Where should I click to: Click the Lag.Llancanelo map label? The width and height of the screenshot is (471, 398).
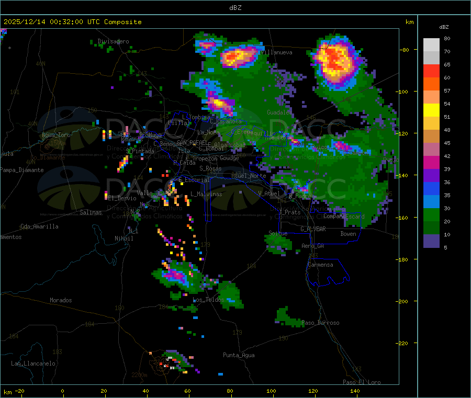[x=33, y=363]
